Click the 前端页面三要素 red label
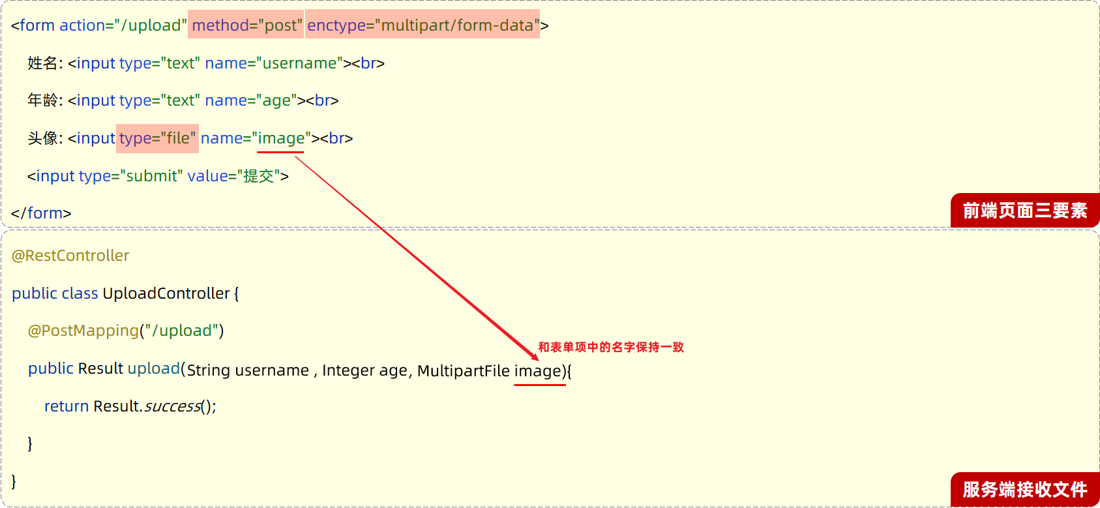 1025,211
